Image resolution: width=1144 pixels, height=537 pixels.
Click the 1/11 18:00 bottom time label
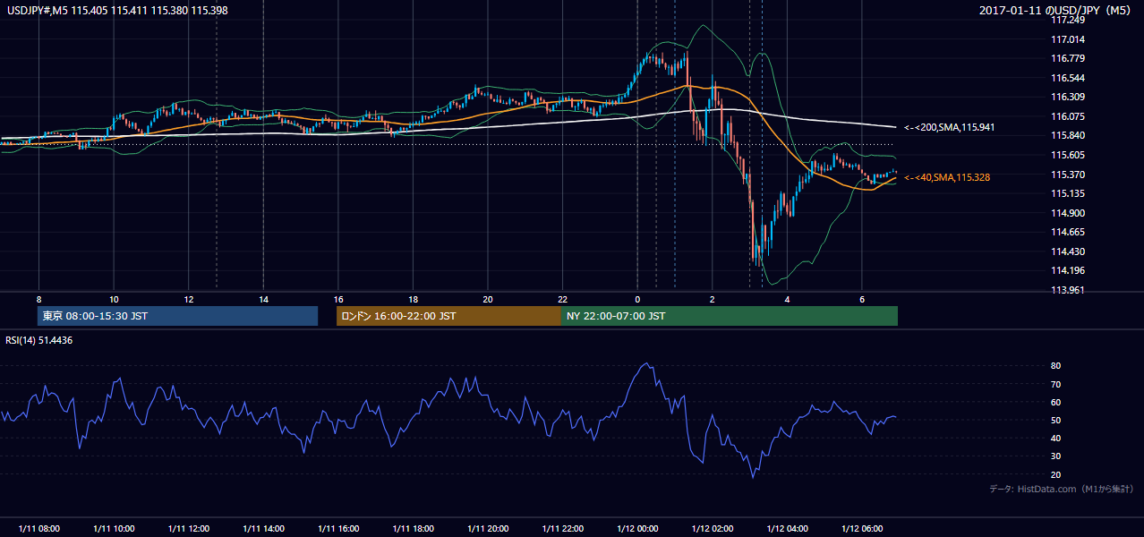coord(413,528)
